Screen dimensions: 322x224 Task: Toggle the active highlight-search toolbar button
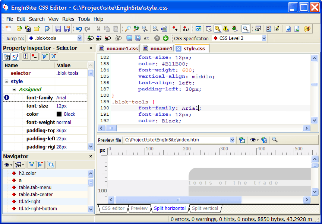point(218,29)
